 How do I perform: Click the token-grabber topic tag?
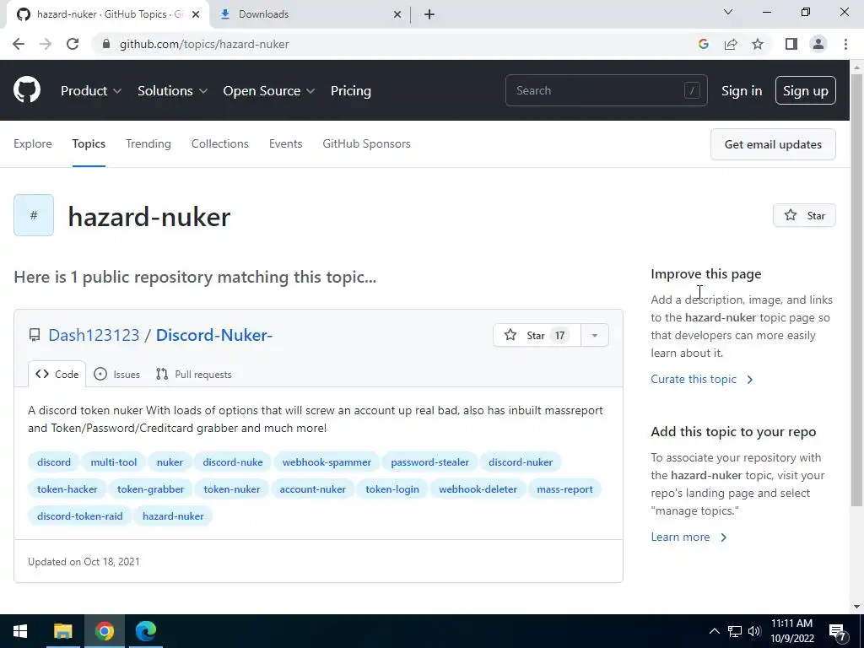coord(150,489)
